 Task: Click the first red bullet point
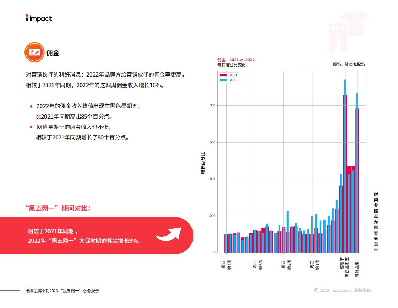pyautogui.click(x=31, y=106)
